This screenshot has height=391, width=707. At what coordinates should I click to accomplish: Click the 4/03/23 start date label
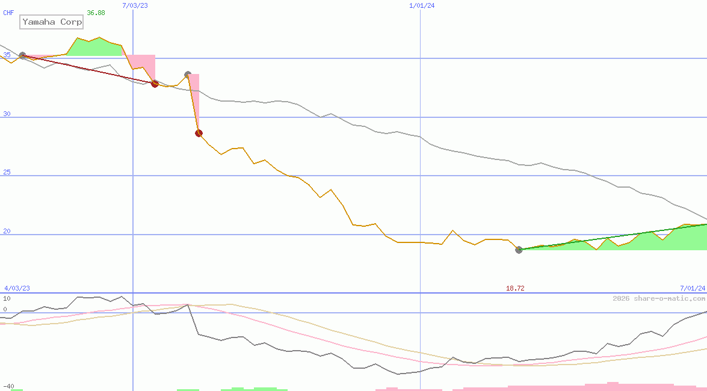click(x=17, y=289)
